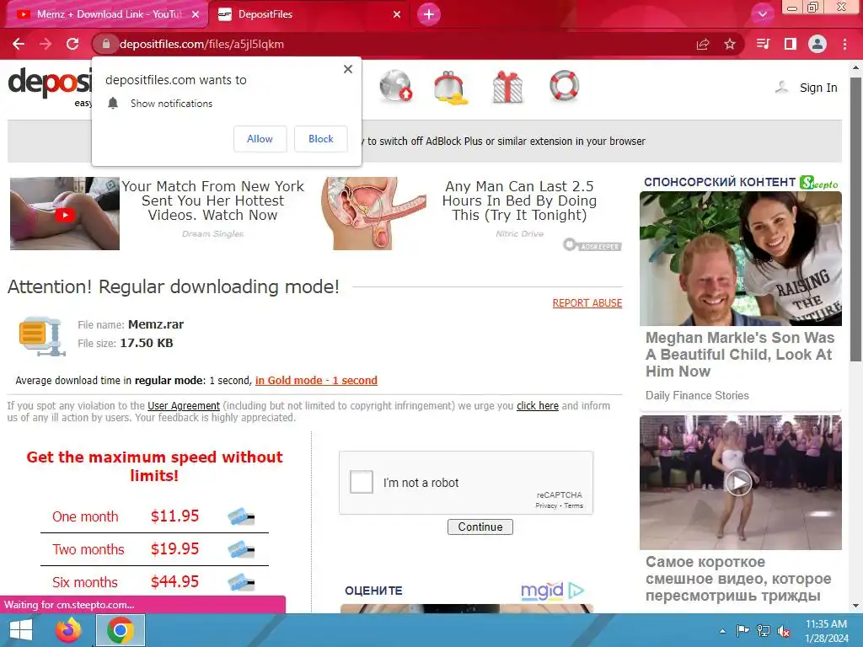Open Chrome three-dot menu
Screen dimensions: 863x647
point(844,44)
